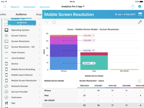Open the blue info icon

[139, 7]
